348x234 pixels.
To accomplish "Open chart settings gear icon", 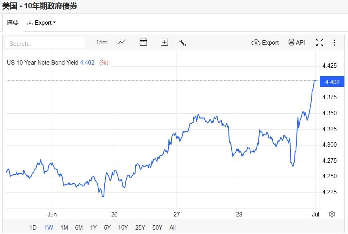I will click(x=332, y=214).
